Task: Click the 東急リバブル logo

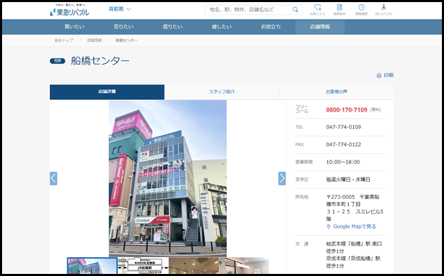Action: [69, 10]
